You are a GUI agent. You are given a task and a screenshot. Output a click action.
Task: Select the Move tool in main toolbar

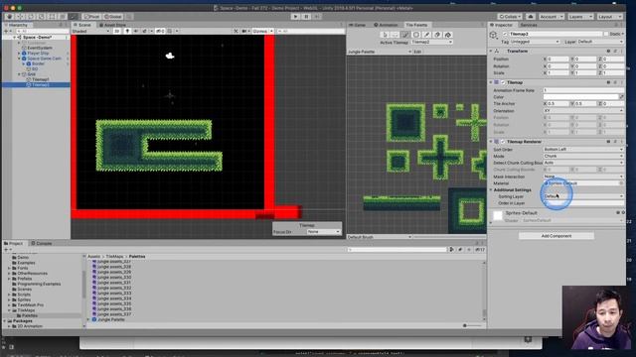click(20, 17)
